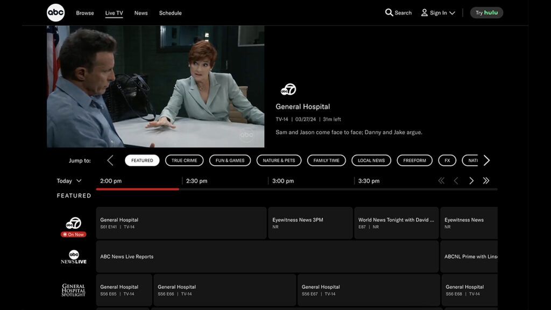The image size is (551, 310).
Task: Click the red timeline progress bar
Action: tap(137, 189)
